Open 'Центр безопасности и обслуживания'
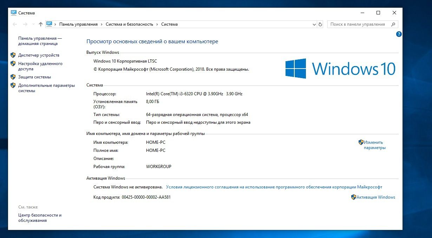This screenshot has height=238, width=432. [40, 218]
